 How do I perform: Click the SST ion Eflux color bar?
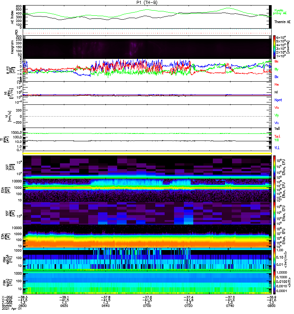click(274, 167)
